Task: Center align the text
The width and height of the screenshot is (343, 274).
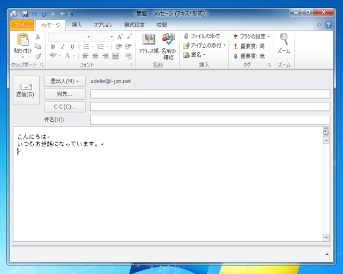Action: (95, 56)
